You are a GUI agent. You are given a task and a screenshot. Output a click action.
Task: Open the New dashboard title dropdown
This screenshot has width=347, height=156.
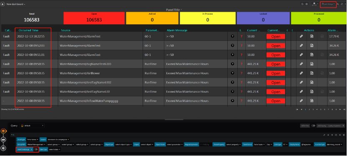pos(16,4)
